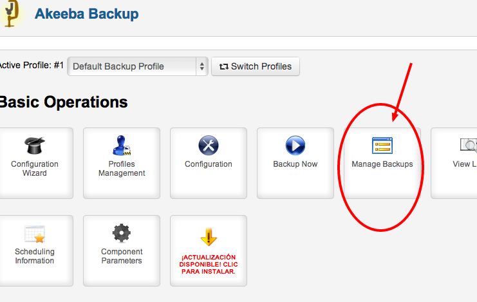The width and height of the screenshot is (477, 302).
Task: Open Component Parameters gear icon
Action: [x=122, y=233]
